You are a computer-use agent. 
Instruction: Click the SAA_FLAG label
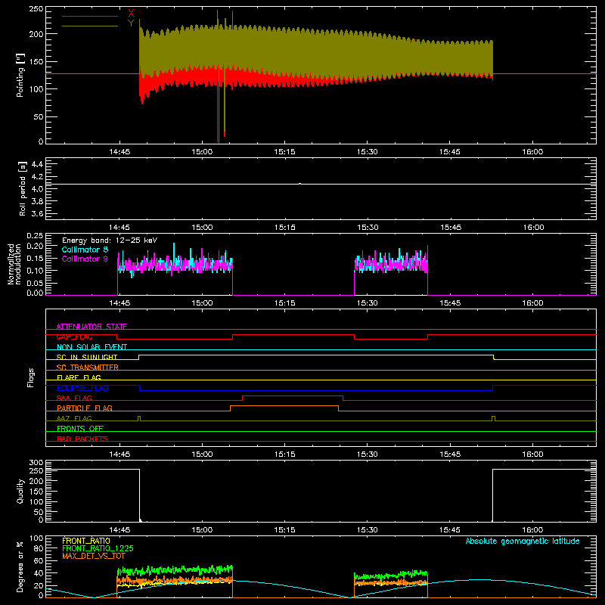pos(74,398)
